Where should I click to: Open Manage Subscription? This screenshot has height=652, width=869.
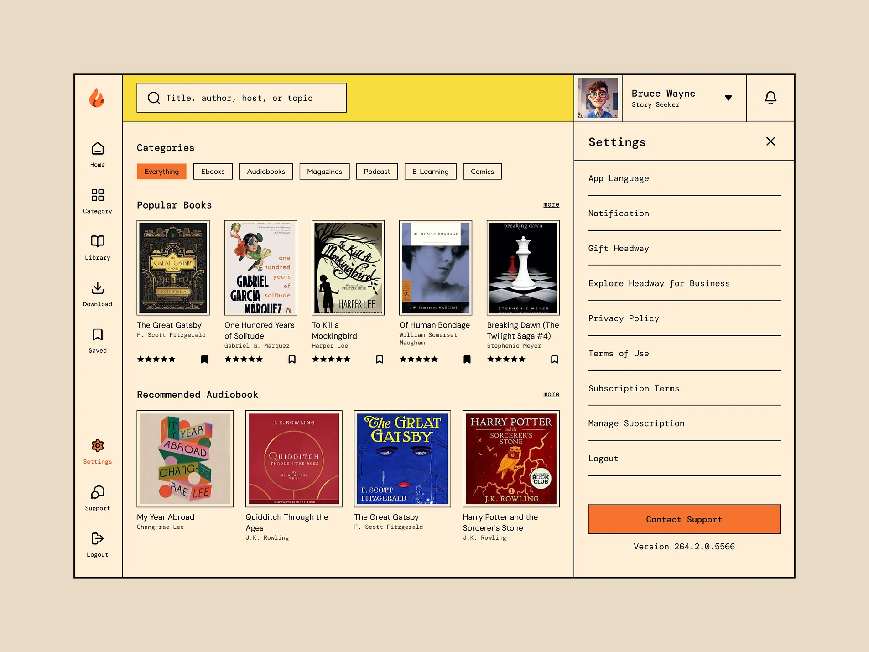click(684, 423)
